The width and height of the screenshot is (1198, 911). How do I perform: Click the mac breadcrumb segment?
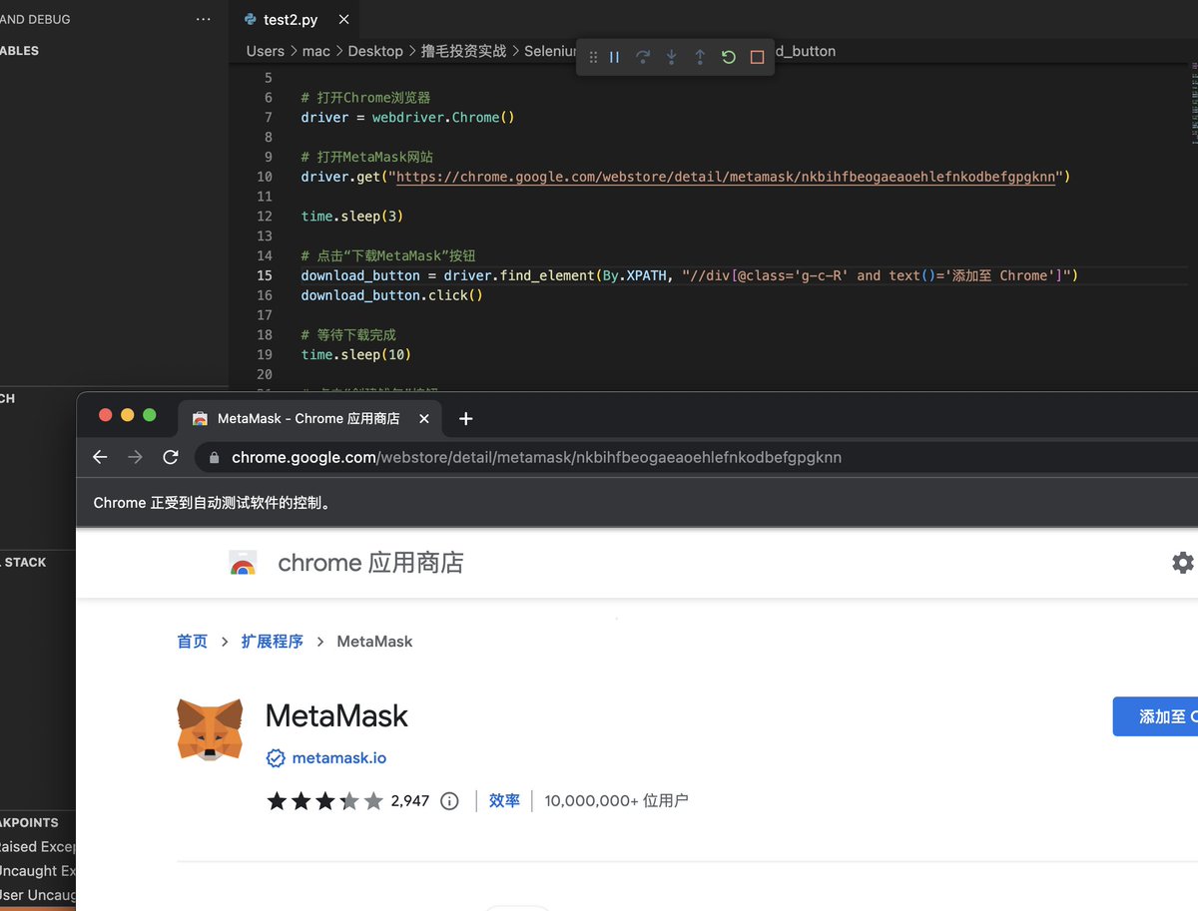[x=316, y=51]
